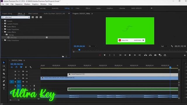Hide track V3 output with eye
This screenshot has height=105, width=187.
pyautogui.click(x=27, y=75)
